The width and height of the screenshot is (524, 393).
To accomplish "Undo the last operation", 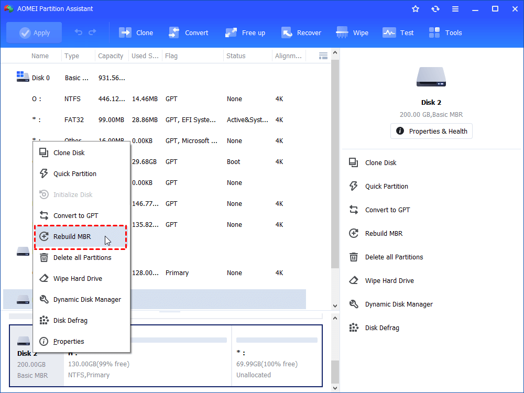I will click(x=79, y=32).
